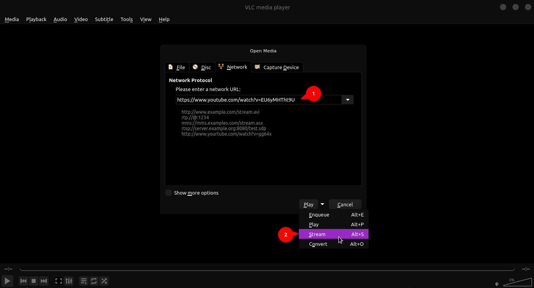Mute audio with the speaker icon
The width and height of the screenshot is (534, 288).
(497, 284)
